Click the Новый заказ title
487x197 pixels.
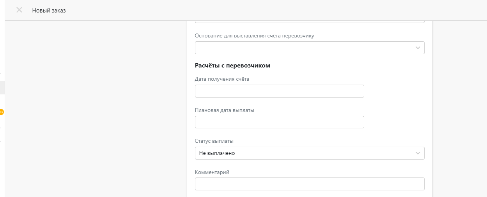click(x=49, y=11)
